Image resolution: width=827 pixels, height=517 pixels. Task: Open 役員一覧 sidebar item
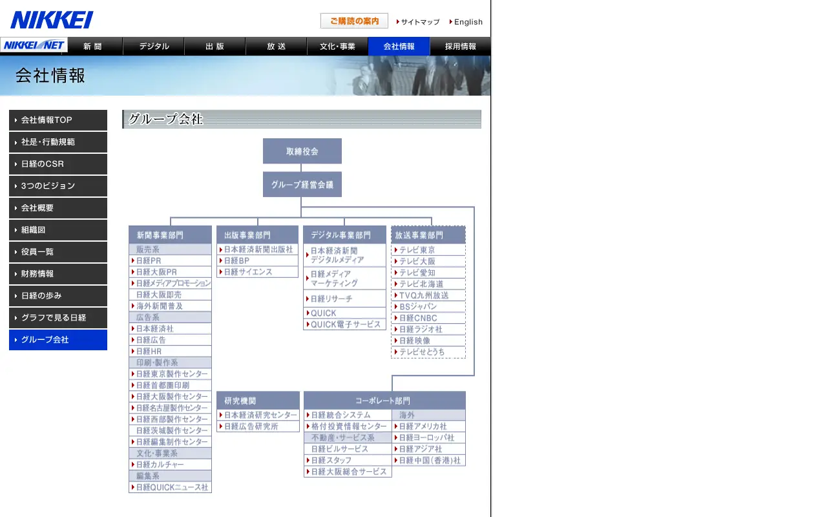(x=58, y=252)
